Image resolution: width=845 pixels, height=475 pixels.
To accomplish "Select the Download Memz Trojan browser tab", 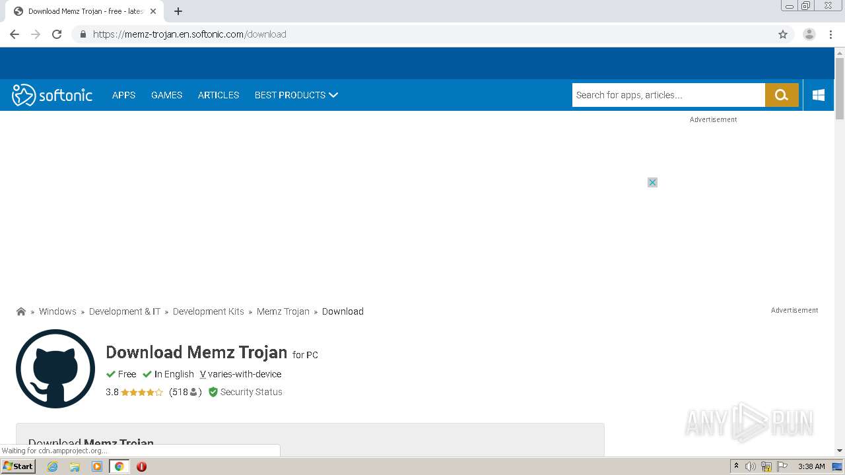I will (84, 11).
